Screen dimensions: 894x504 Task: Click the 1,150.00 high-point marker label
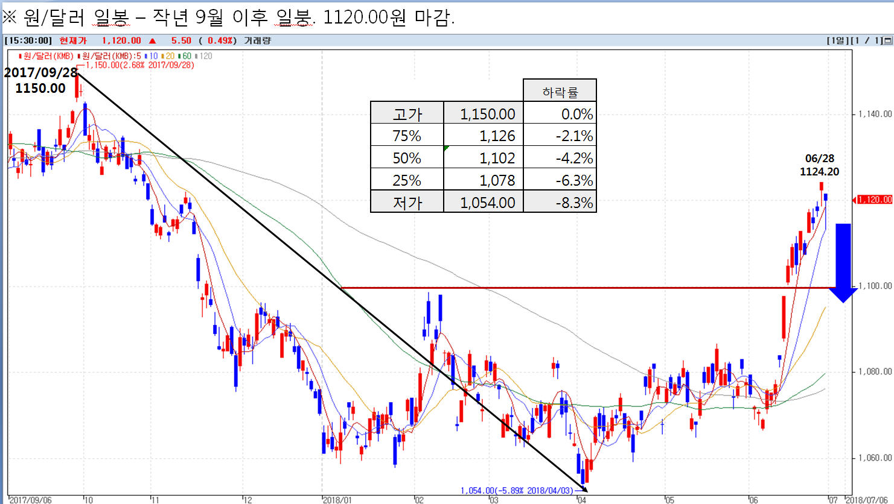click(140, 65)
